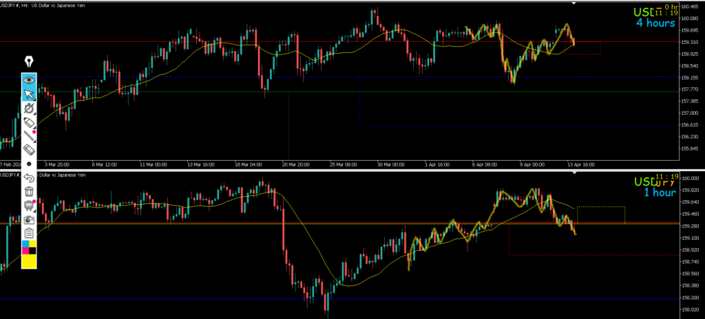Pick the cyan square in the color palette
Viewport: 705px width, 319px height.
click(x=25, y=245)
